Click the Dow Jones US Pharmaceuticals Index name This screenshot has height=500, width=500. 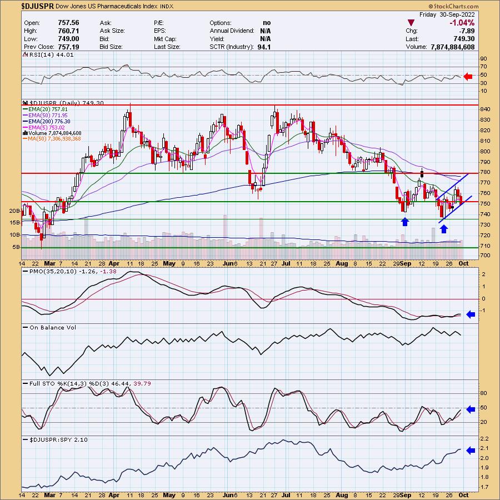(108, 6)
